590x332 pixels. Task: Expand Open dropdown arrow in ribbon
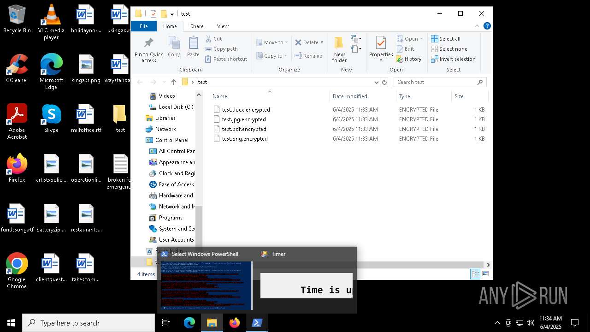point(421,39)
